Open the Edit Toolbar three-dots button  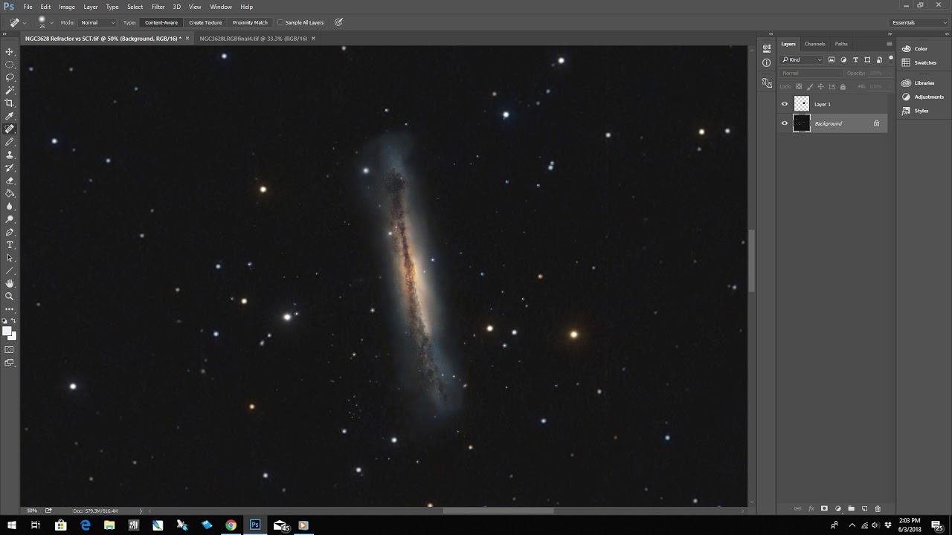coord(10,308)
